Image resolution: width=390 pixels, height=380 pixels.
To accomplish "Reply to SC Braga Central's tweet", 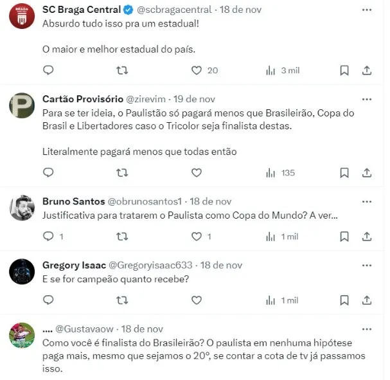I will 48,71.
